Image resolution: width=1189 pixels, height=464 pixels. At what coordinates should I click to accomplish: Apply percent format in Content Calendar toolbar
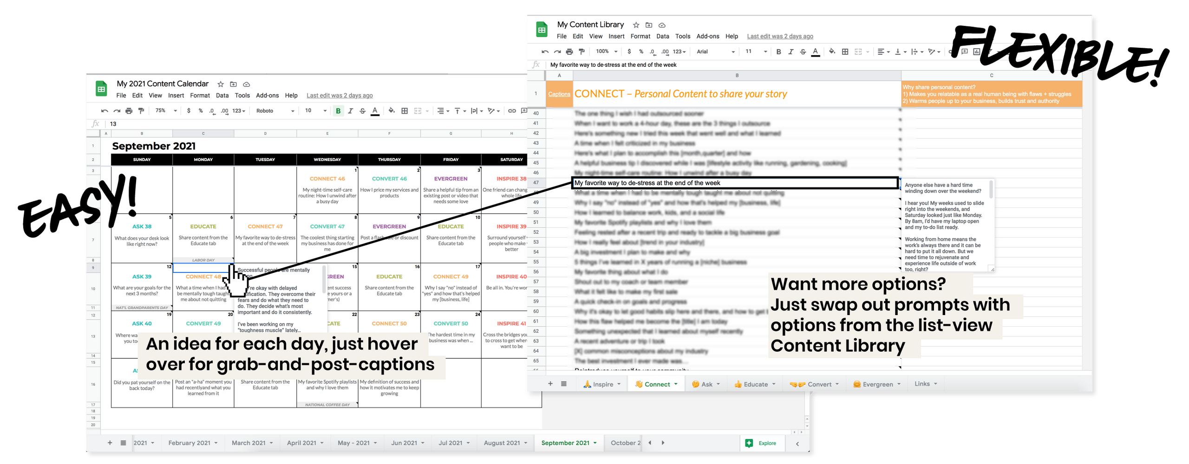point(201,111)
